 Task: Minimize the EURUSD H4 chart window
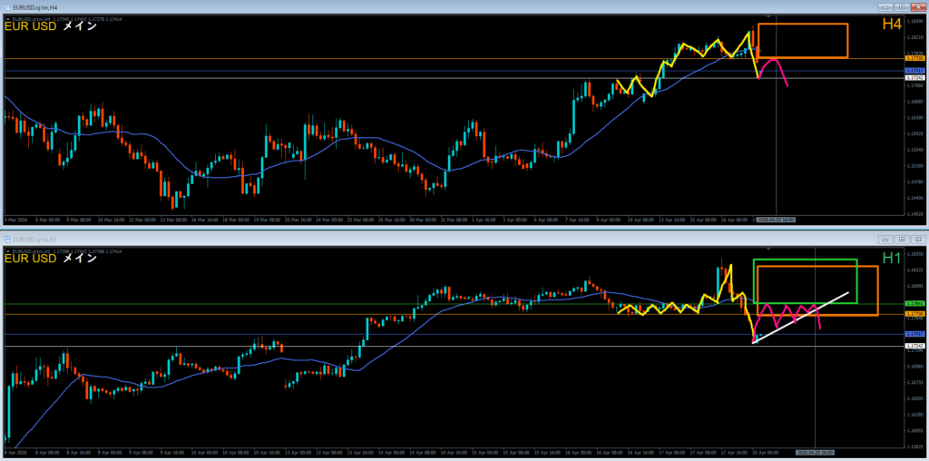885,7
